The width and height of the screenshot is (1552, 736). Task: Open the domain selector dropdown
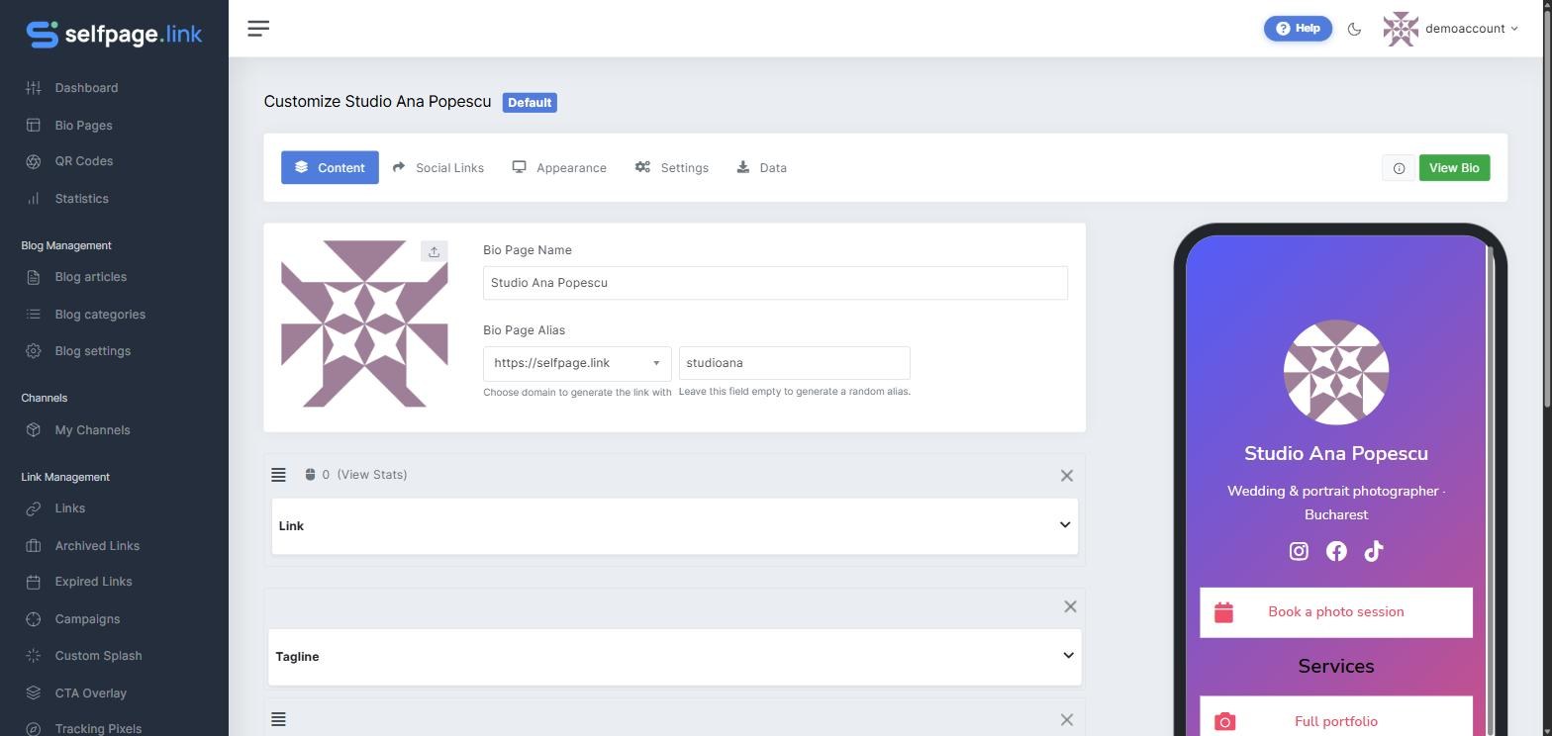coord(577,363)
